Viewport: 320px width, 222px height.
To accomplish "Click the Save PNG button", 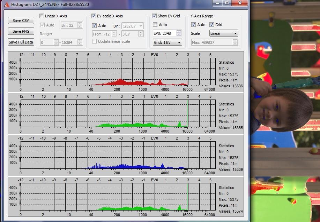I will (x=21, y=31).
